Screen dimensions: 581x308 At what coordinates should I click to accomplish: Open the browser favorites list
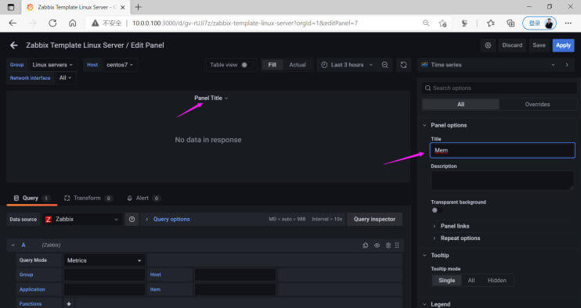(491, 23)
